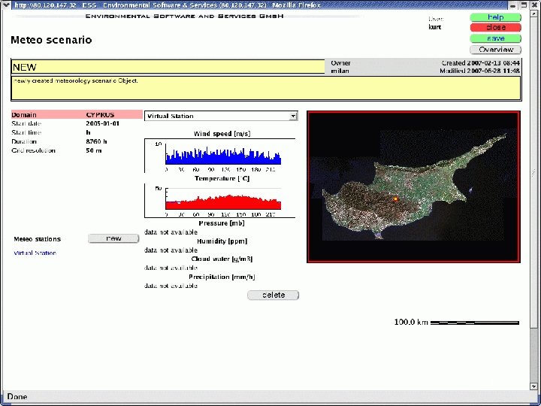Image resolution: width=541 pixels, height=406 pixels.
Task: Click the CYPRUS domain value
Action: coord(100,114)
